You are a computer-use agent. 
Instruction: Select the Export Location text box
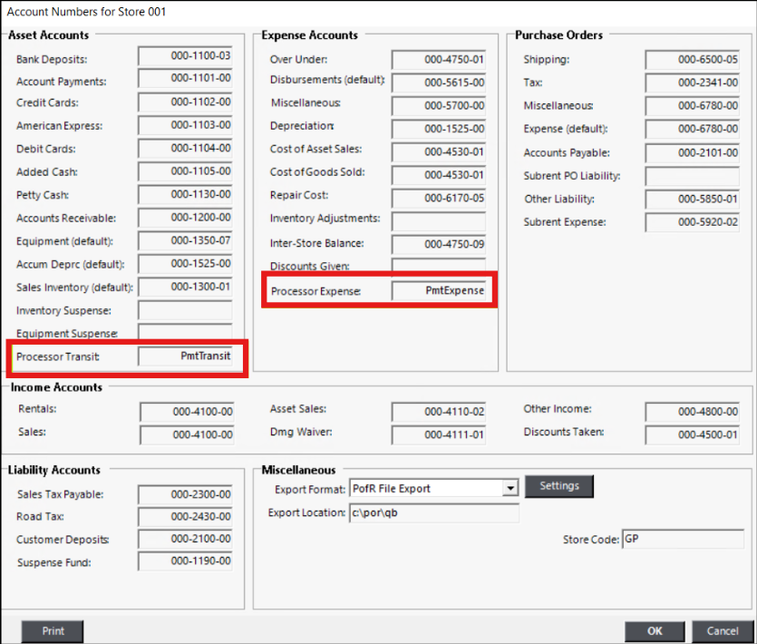click(433, 513)
